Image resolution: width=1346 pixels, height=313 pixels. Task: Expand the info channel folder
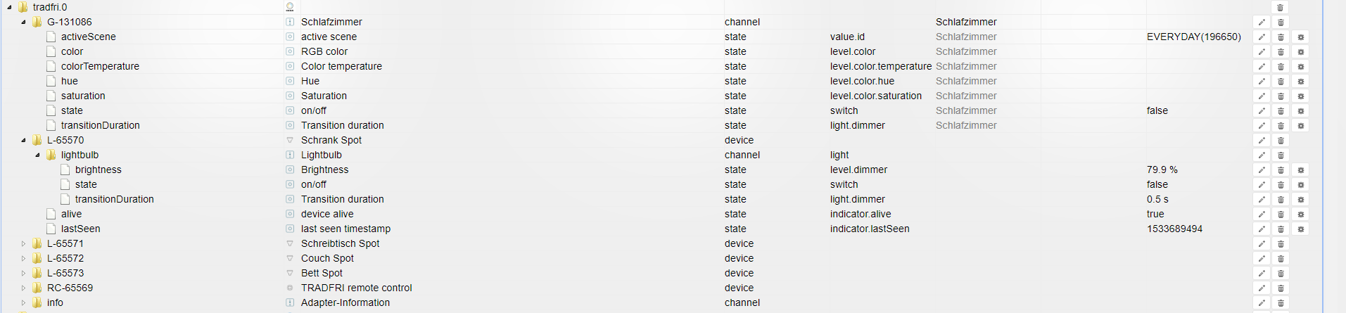tap(23, 303)
